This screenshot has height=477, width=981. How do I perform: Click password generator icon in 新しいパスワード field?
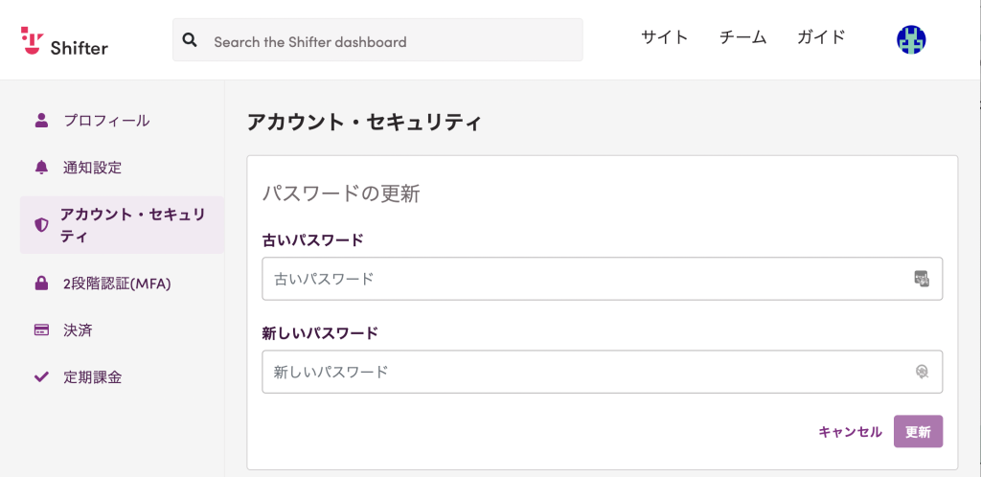921,372
